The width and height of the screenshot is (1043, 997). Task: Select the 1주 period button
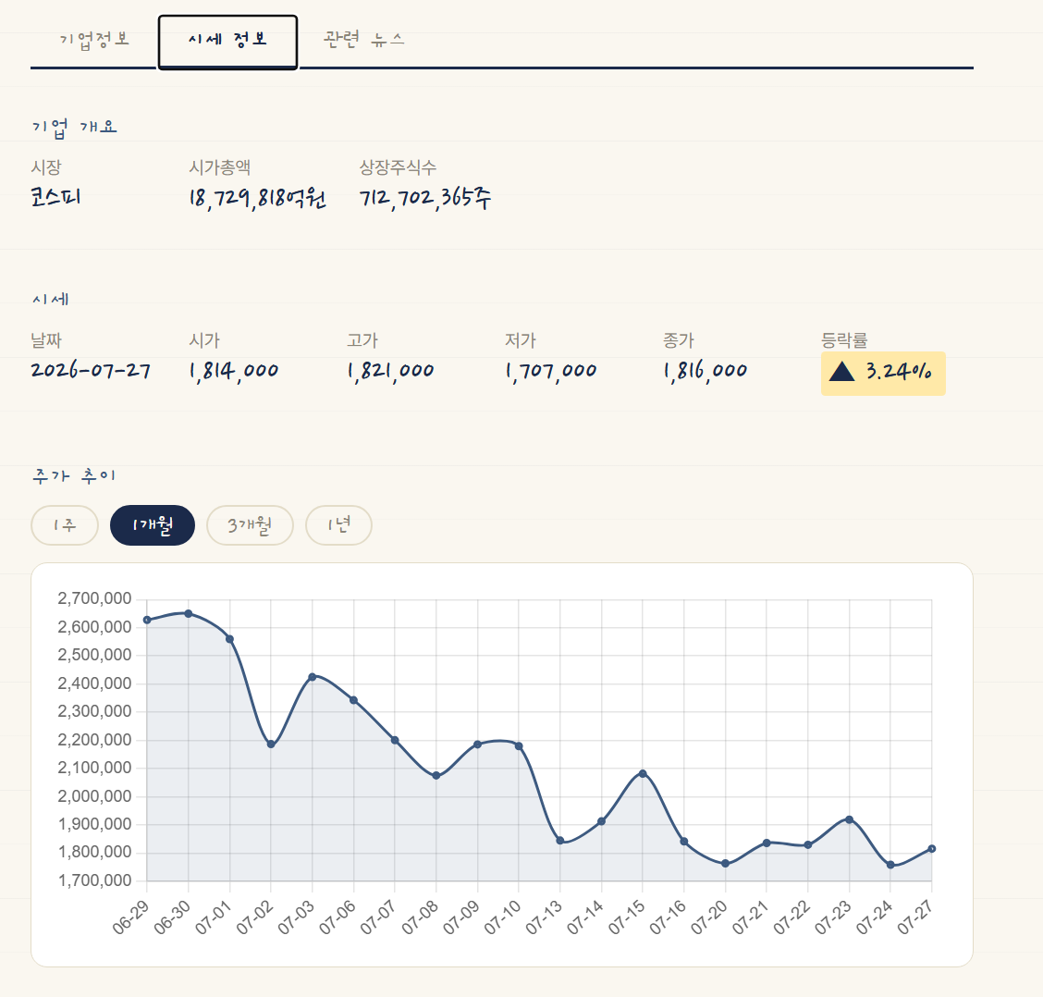click(65, 526)
